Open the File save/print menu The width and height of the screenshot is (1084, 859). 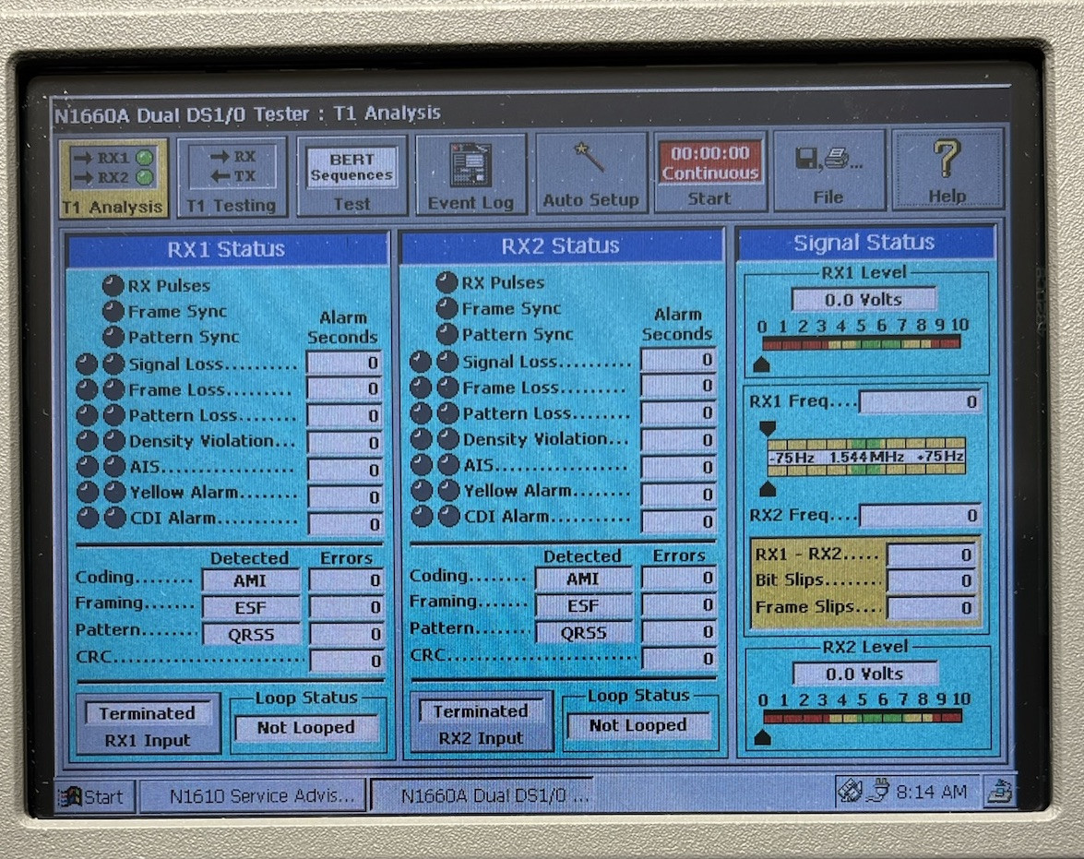(x=828, y=170)
